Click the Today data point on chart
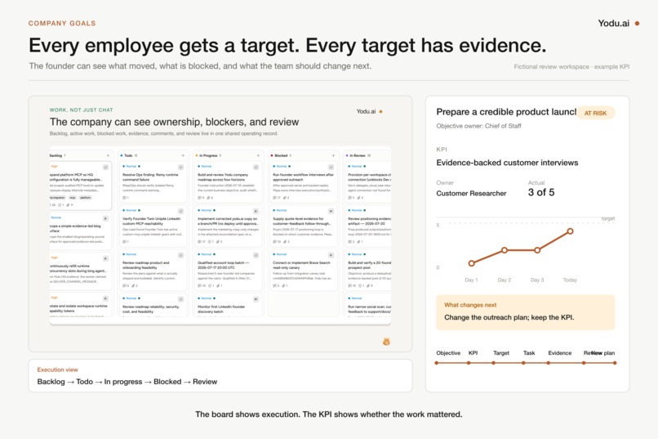Image resolution: width=658 pixels, height=439 pixels. pos(570,231)
